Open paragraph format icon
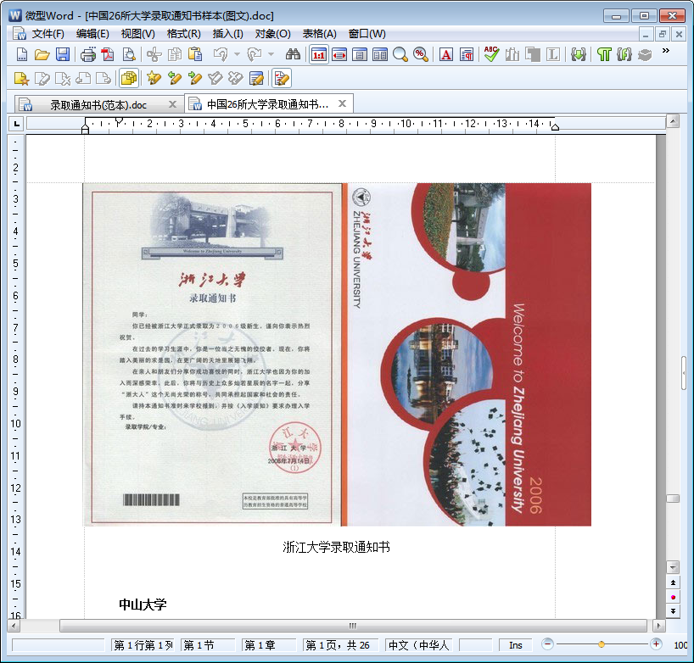Viewport: 694px width, 663px height. (467, 54)
